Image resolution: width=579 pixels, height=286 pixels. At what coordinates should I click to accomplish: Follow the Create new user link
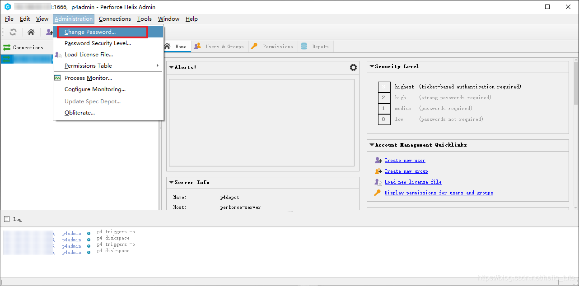pos(405,160)
